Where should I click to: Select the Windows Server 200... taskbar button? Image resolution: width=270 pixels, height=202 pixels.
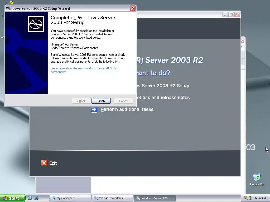[155, 198]
